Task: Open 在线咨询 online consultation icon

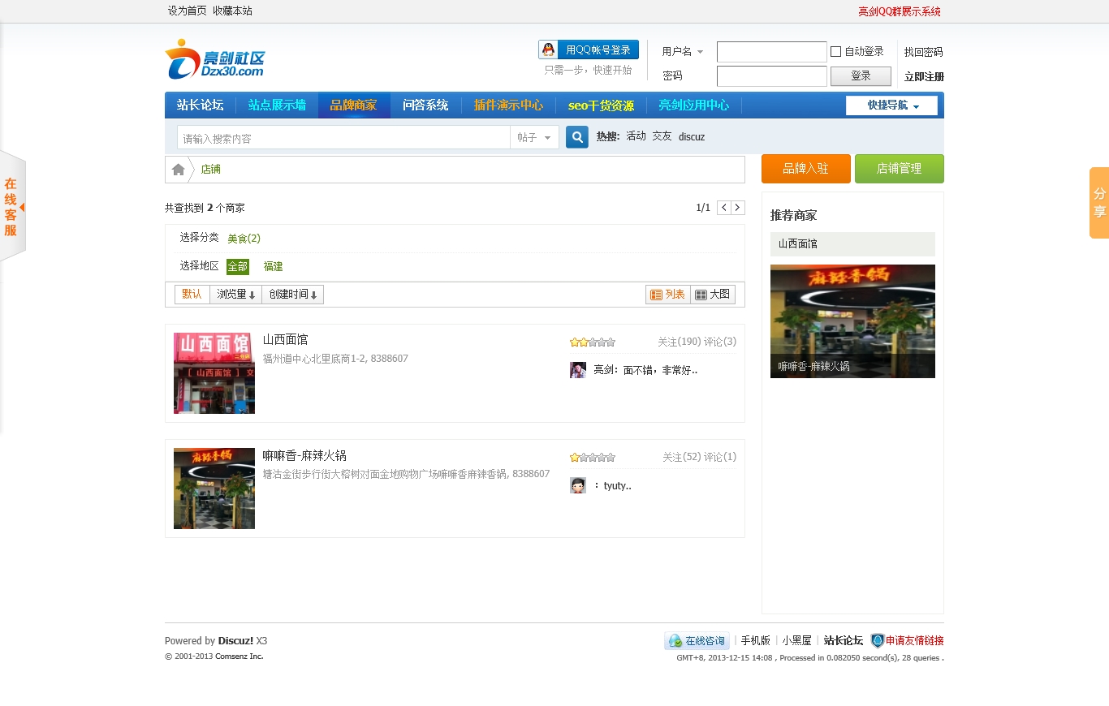Action: coord(696,640)
